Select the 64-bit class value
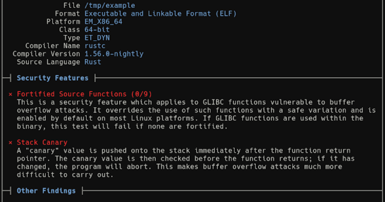 point(97,30)
